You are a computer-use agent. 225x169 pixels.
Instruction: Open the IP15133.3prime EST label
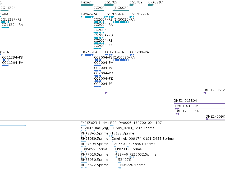coord(121,133)
